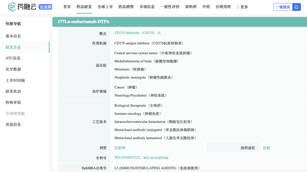Click the Neoplastic meningitis indication
307x172 pixels.
[x=144, y=78]
